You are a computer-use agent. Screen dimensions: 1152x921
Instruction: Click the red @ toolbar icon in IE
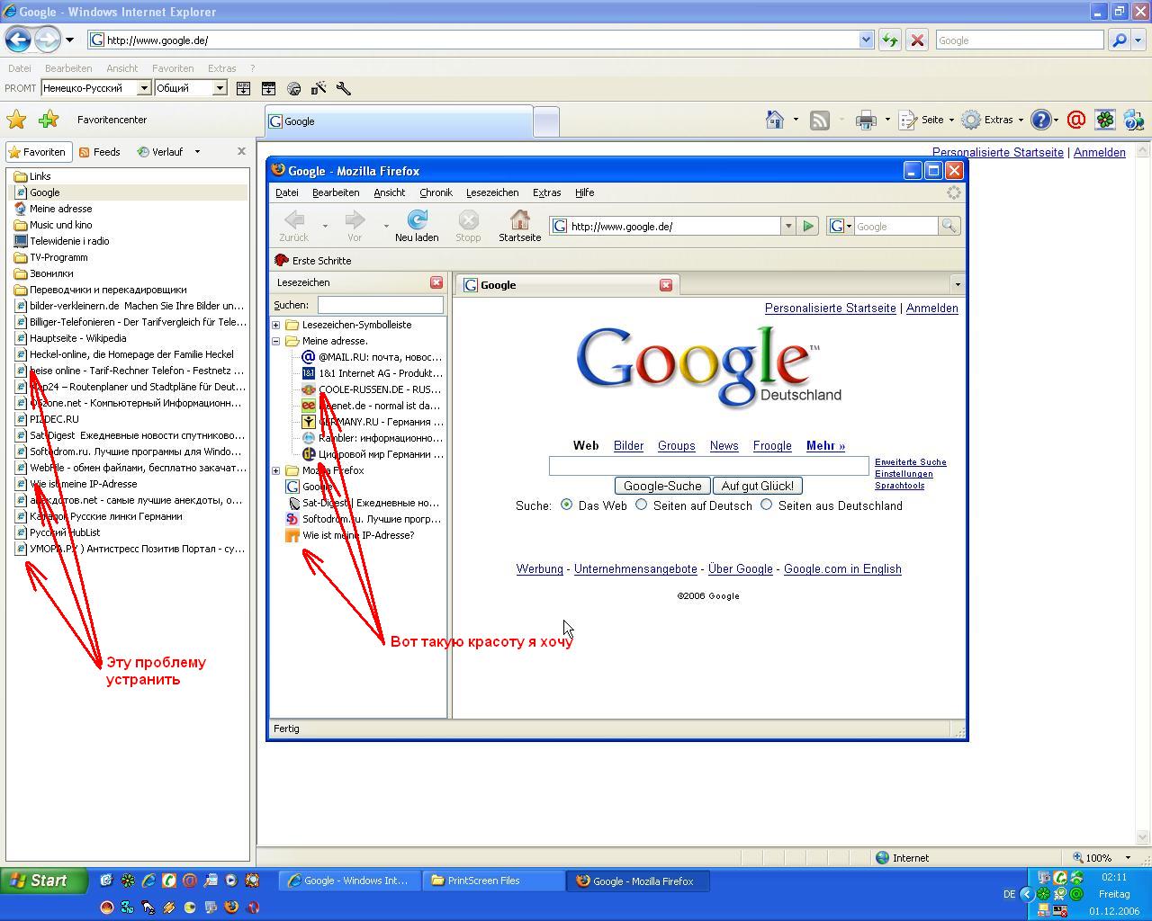tap(1075, 120)
